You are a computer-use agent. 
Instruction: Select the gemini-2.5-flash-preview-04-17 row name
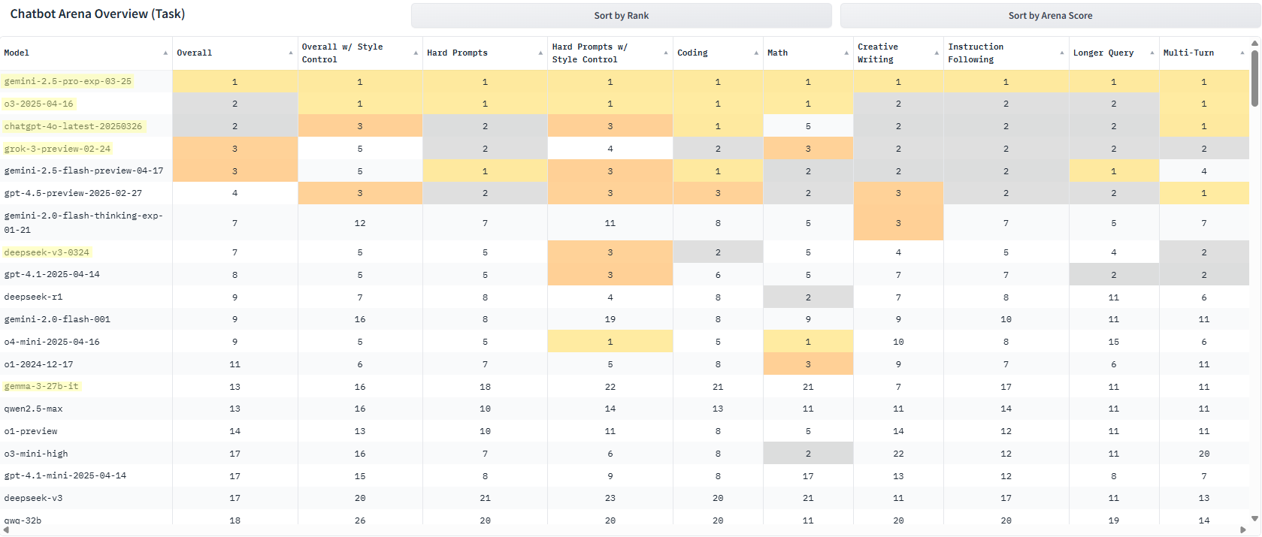click(x=83, y=170)
